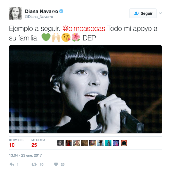
Task: Open the sepia-toned liker avatar
Action: pyautogui.click(x=84, y=143)
